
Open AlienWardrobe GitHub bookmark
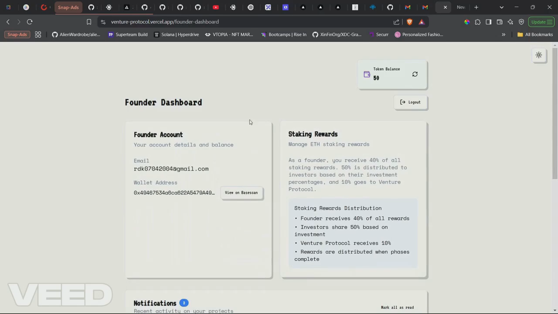pos(76,34)
